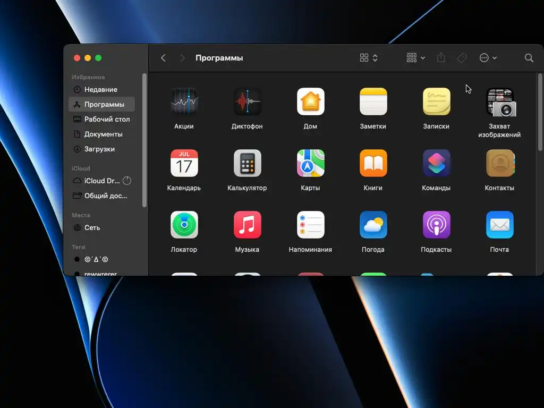
Task: Click the Tags toolbar icon
Action: (x=462, y=58)
